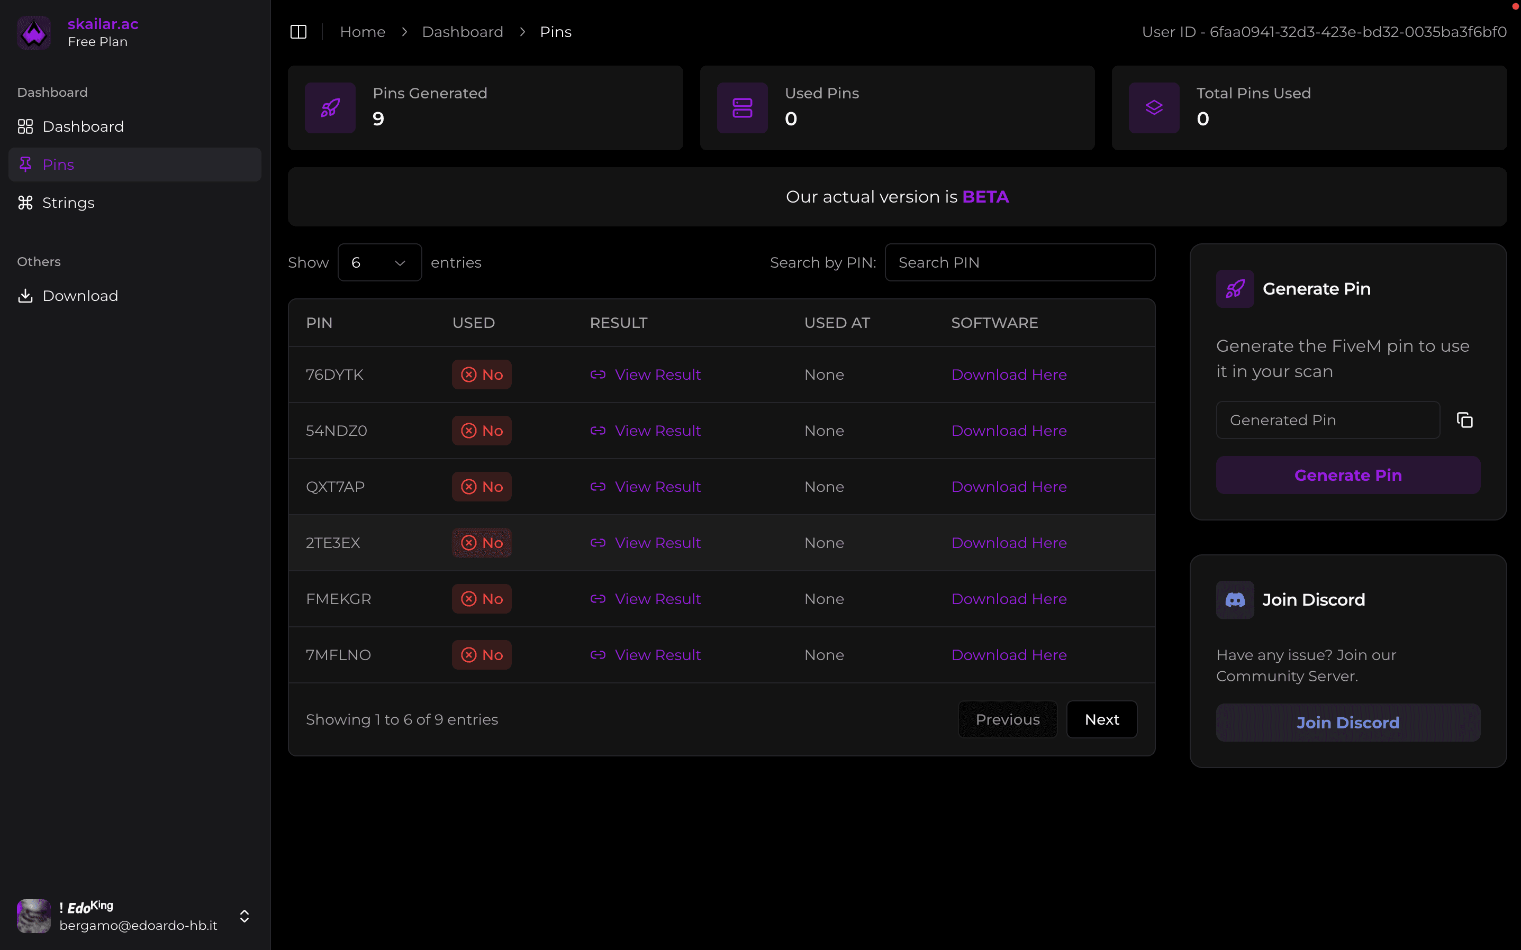Click the No badge for QXT7AP

[482, 487]
